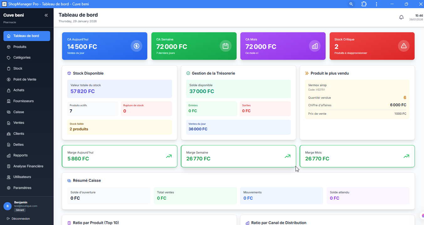Image resolution: width=424 pixels, height=225 pixels.
Task: Open the Paramètres menu item
Action: [22, 188]
